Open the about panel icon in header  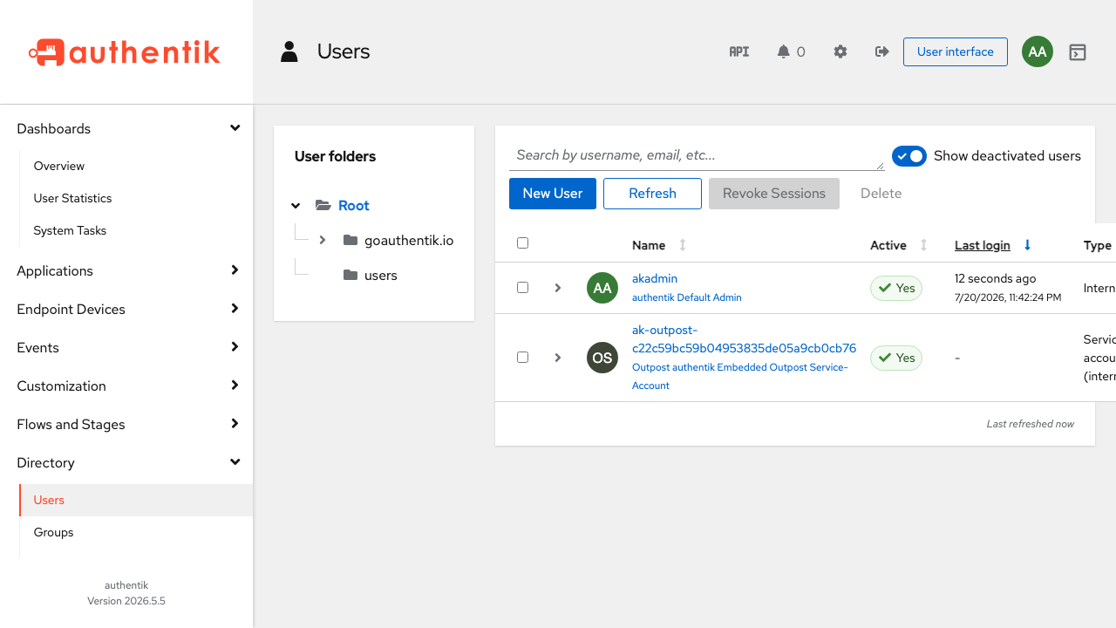coord(1078,52)
